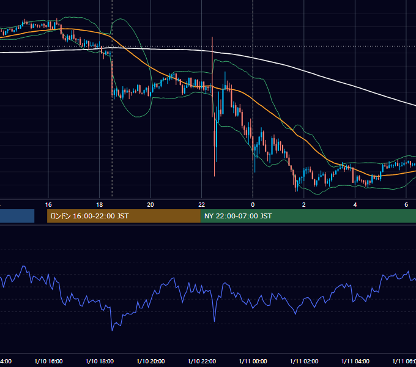Click the 2 hour label on price chart axis
This screenshot has height=367, width=416.
click(x=304, y=205)
